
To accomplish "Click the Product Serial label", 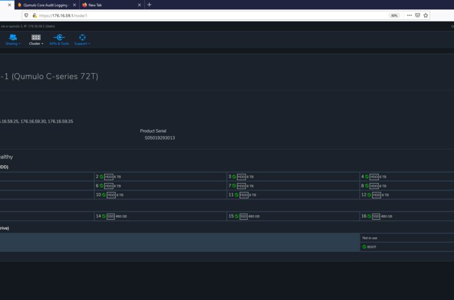I will [153, 131].
